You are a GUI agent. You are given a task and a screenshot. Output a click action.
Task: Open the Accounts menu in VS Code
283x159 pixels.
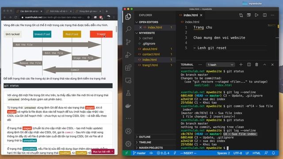tap(128, 131)
